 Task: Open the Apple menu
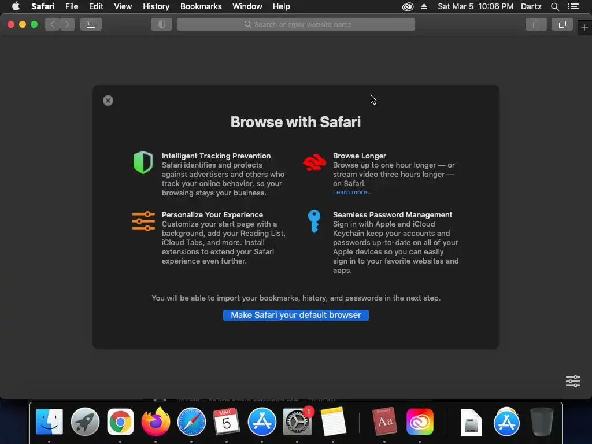click(16, 6)
